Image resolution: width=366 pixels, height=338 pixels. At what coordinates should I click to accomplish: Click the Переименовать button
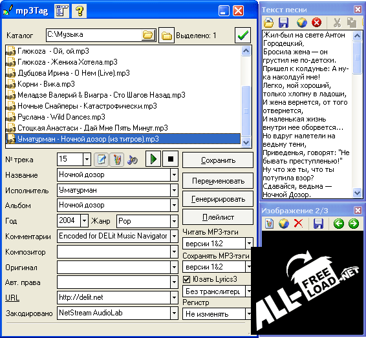click(218, 181)
